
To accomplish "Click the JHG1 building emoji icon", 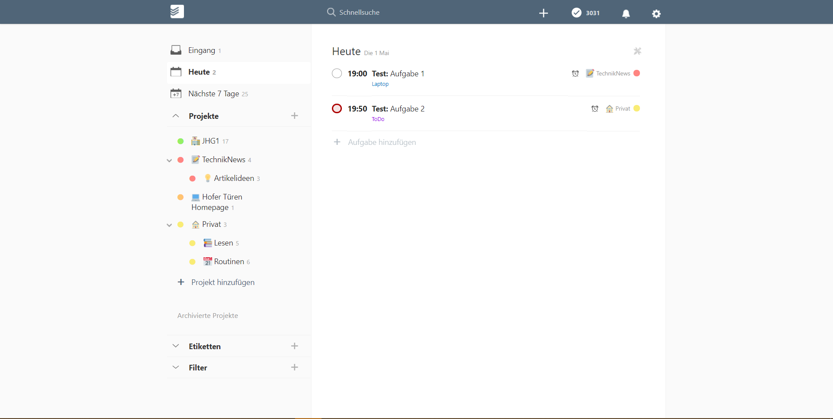I will coord(196,141).
